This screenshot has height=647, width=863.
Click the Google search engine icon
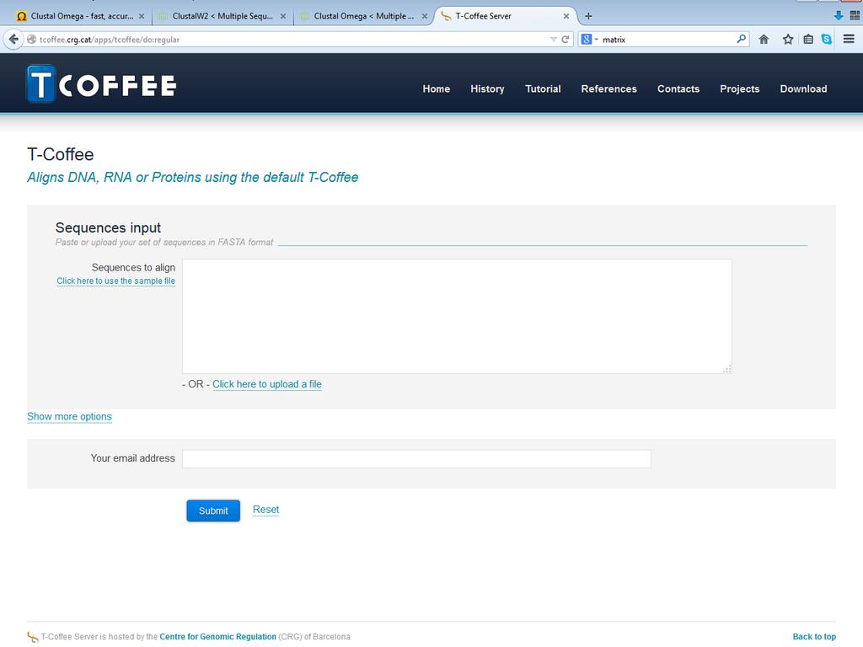[x=587, y=39]
